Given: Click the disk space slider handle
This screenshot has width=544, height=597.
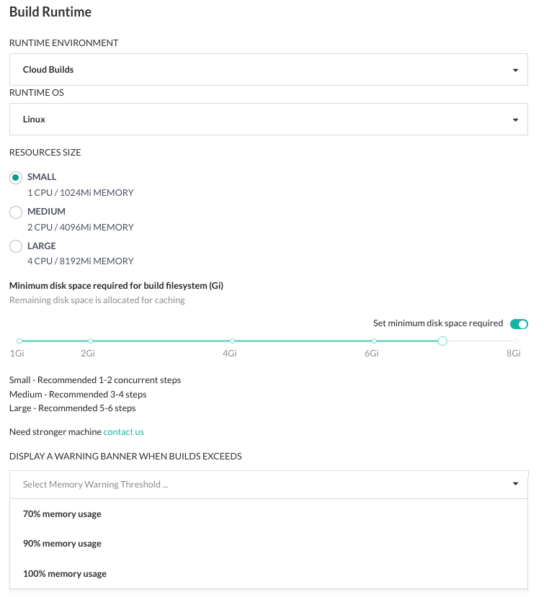Looking at the screenshot, I should click(x=442, y=341).
